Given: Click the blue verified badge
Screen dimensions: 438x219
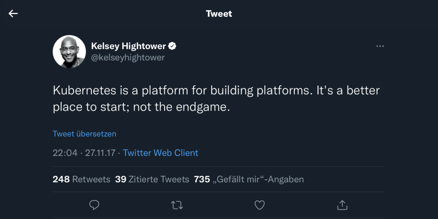Looking at the screenshot, I should coord(172,46).
